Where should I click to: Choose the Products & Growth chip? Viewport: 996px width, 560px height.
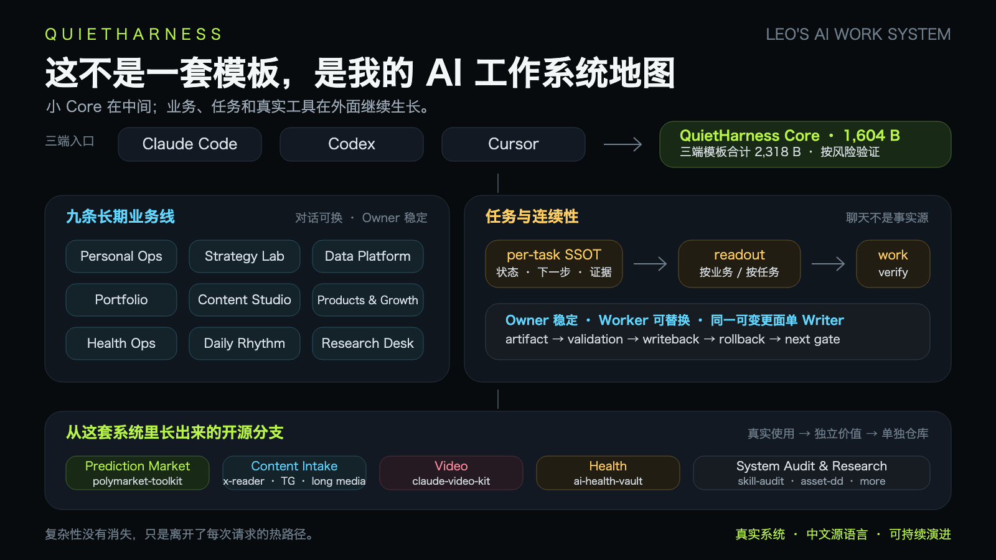coord(368,300)
